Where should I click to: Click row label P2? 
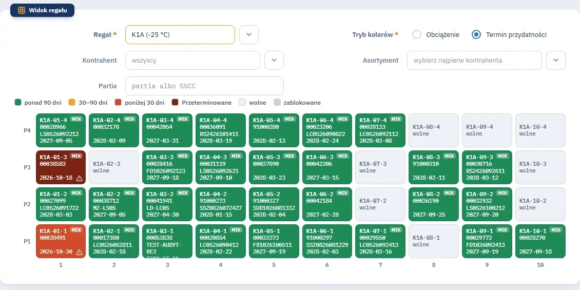(27, 204)
